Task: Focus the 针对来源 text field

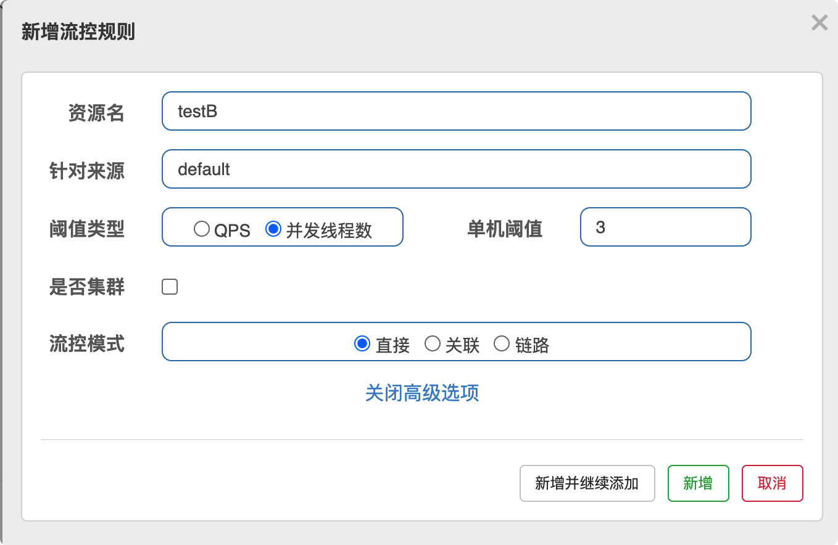Action: click(x=456, y=169)
